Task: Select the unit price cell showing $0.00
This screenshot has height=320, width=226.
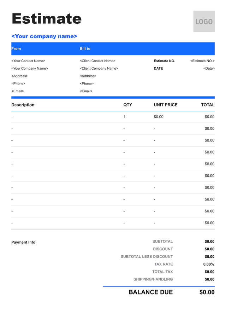Action: pyautogui.click(x=159, y=117)
